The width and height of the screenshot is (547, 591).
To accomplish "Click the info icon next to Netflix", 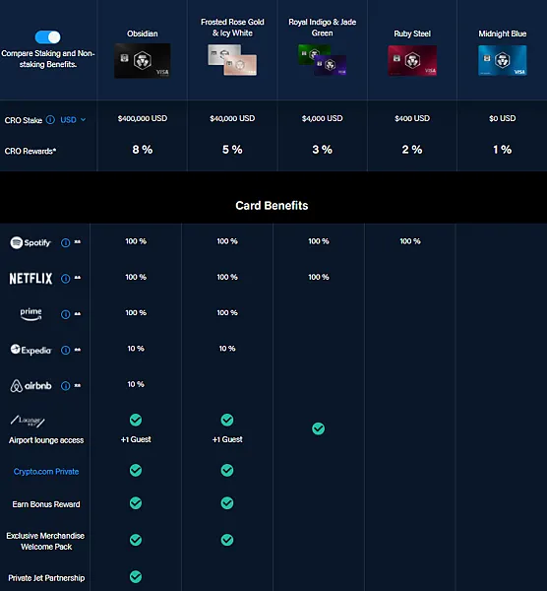I will pos(66,279).
